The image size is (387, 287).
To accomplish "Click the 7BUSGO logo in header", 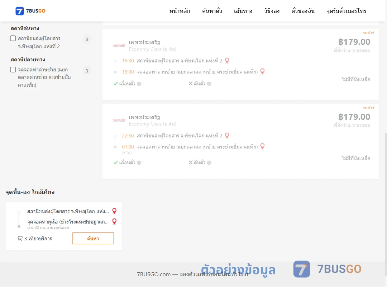I will (30, 11).
